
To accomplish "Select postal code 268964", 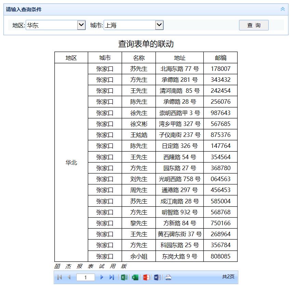I will (221, 234).
